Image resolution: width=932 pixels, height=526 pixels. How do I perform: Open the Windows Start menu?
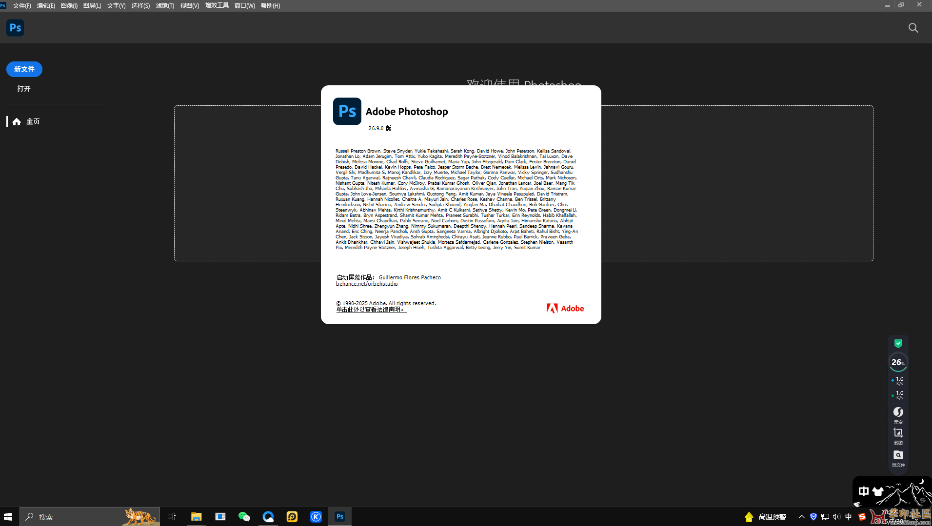pos(8,517)
